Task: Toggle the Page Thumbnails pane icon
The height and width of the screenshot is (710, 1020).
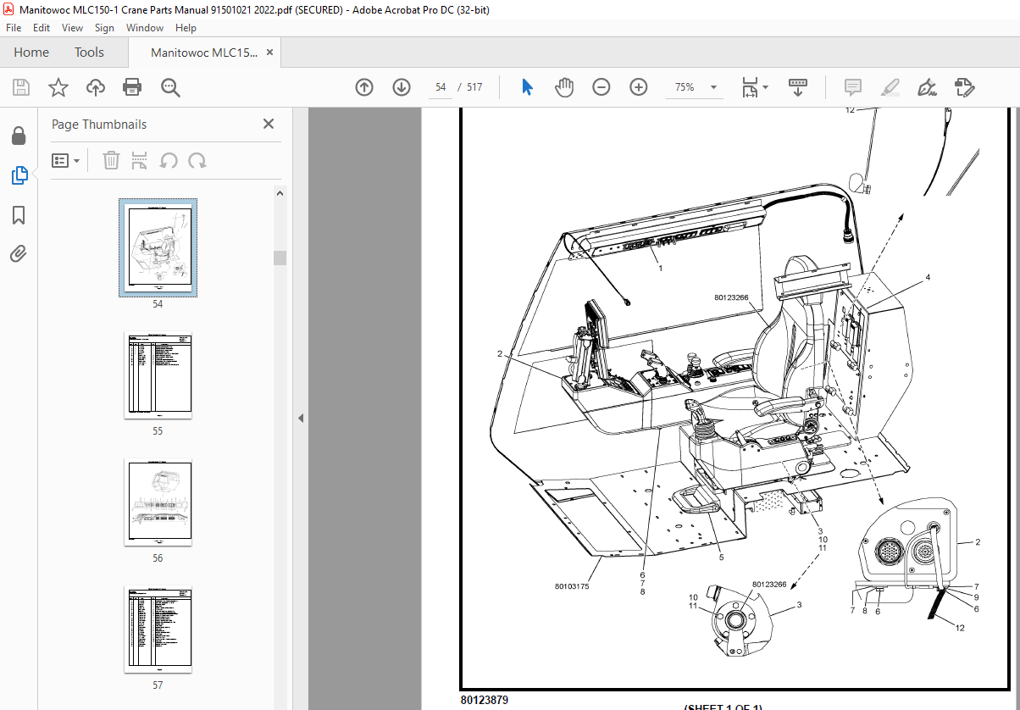Action: tap(19, 175)
